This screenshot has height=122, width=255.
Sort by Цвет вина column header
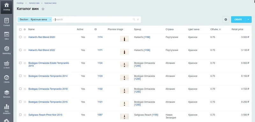tap(194, 29)
